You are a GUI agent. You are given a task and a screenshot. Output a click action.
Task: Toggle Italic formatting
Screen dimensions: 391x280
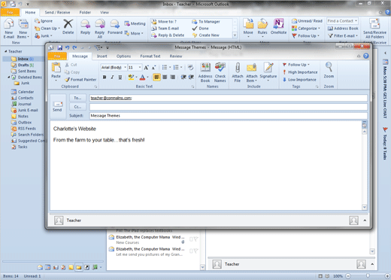click(x=112, y=78)
